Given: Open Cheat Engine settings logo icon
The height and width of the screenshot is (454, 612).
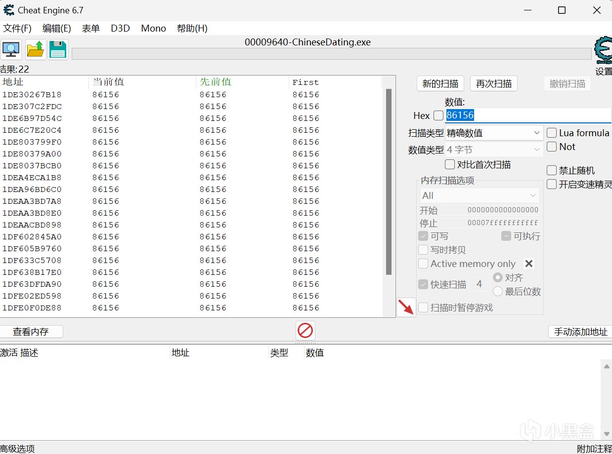Looking at the screenshot, I should coord(603,51).
